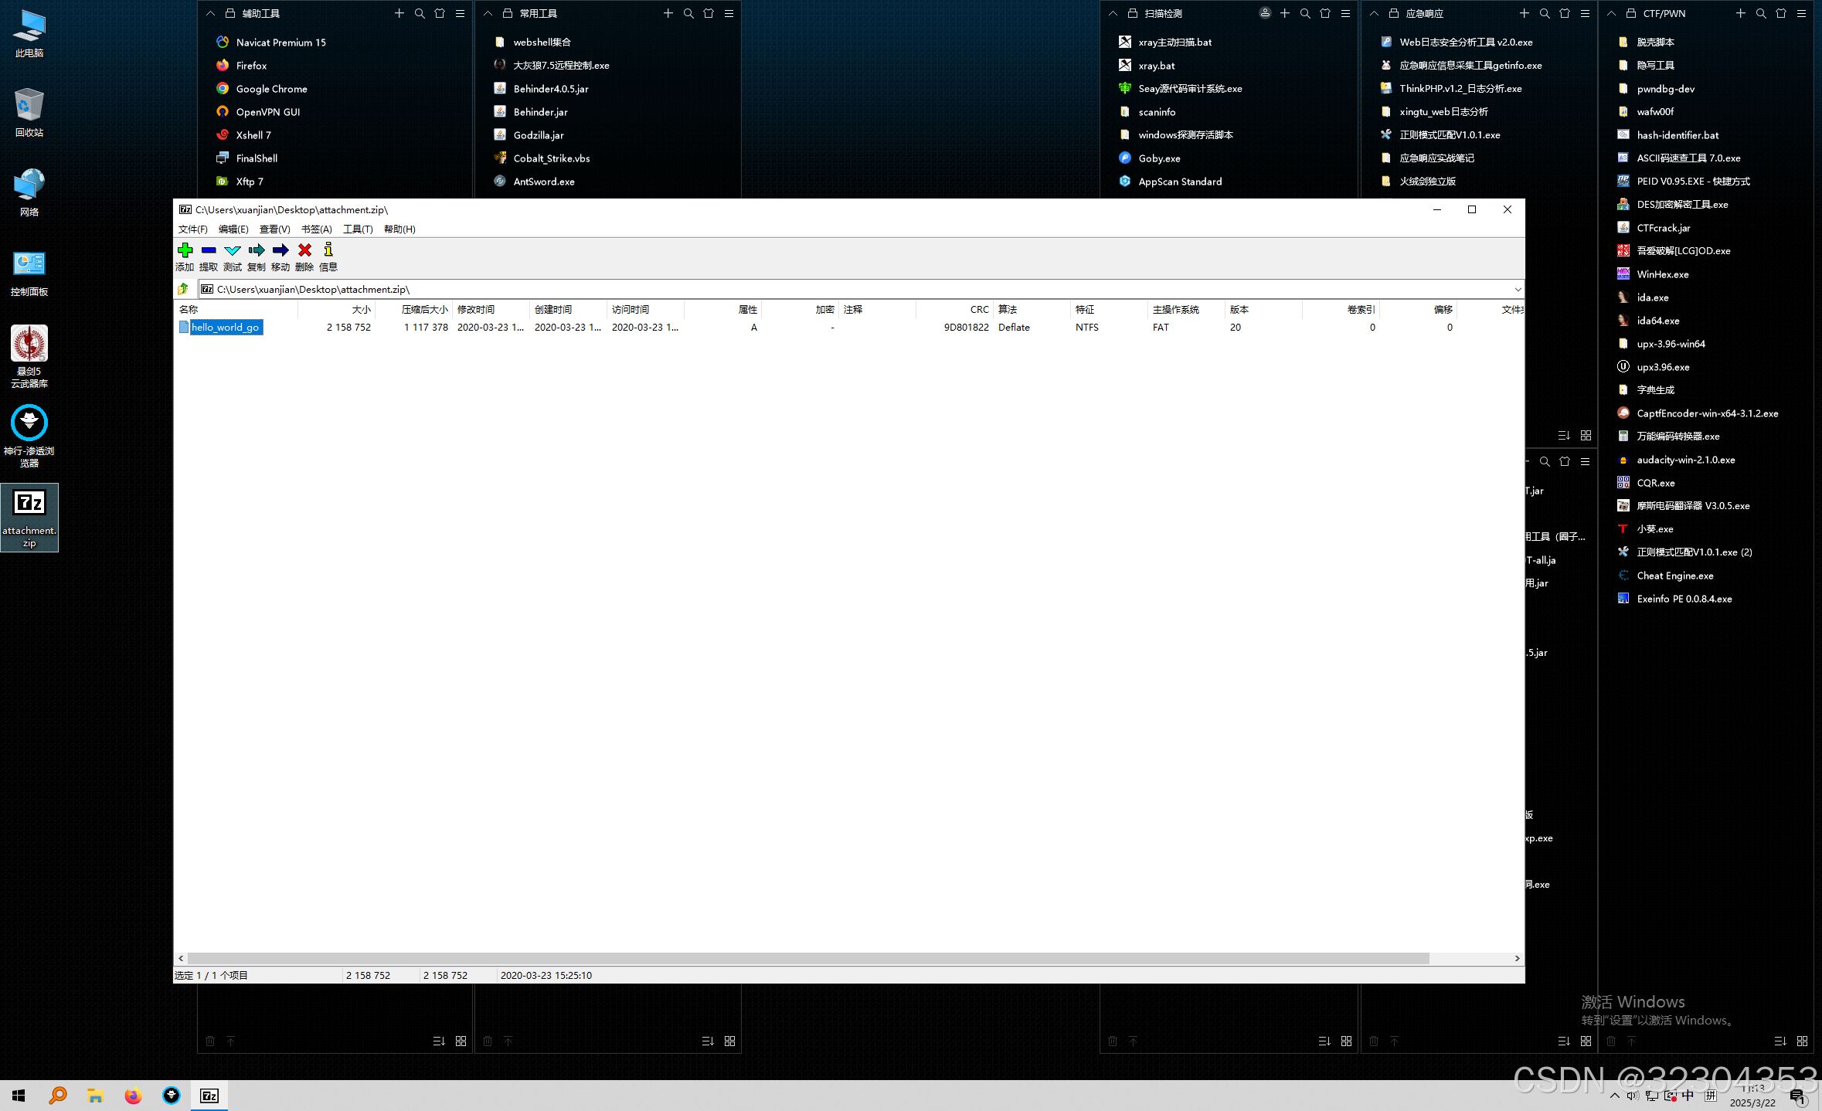Select the hello_world_go file entry

click(x=225, y=327)
